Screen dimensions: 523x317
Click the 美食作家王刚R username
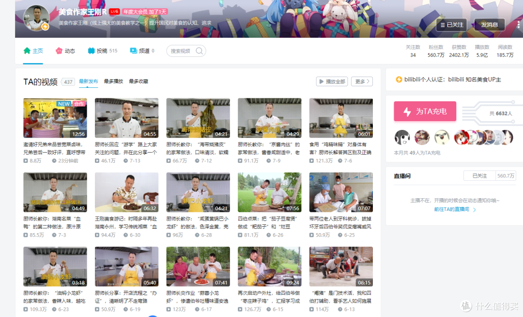[82, 12]
